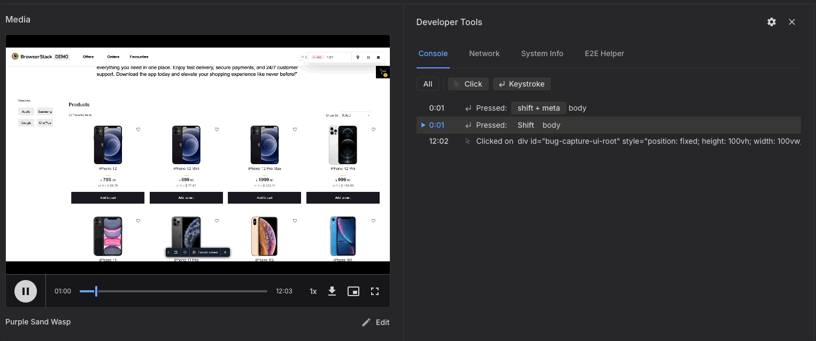Click the iPhone 12 Mini product image
816x341 pixels.
point(186,145)
